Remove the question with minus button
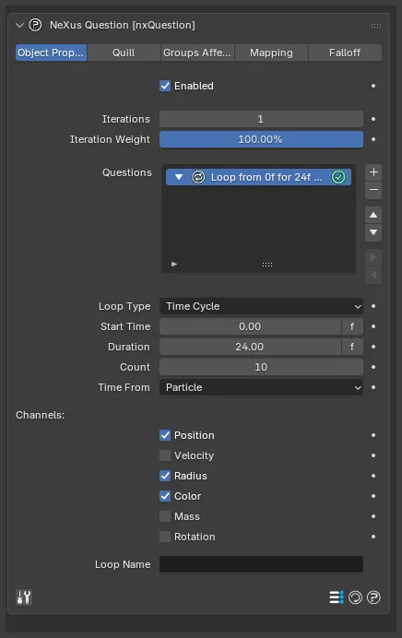Viewport: 402px width, 638px height. [373, 190]
